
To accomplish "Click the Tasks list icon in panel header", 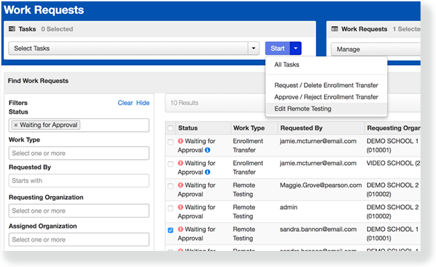I will pyautogui.click(x=12, y=29).
